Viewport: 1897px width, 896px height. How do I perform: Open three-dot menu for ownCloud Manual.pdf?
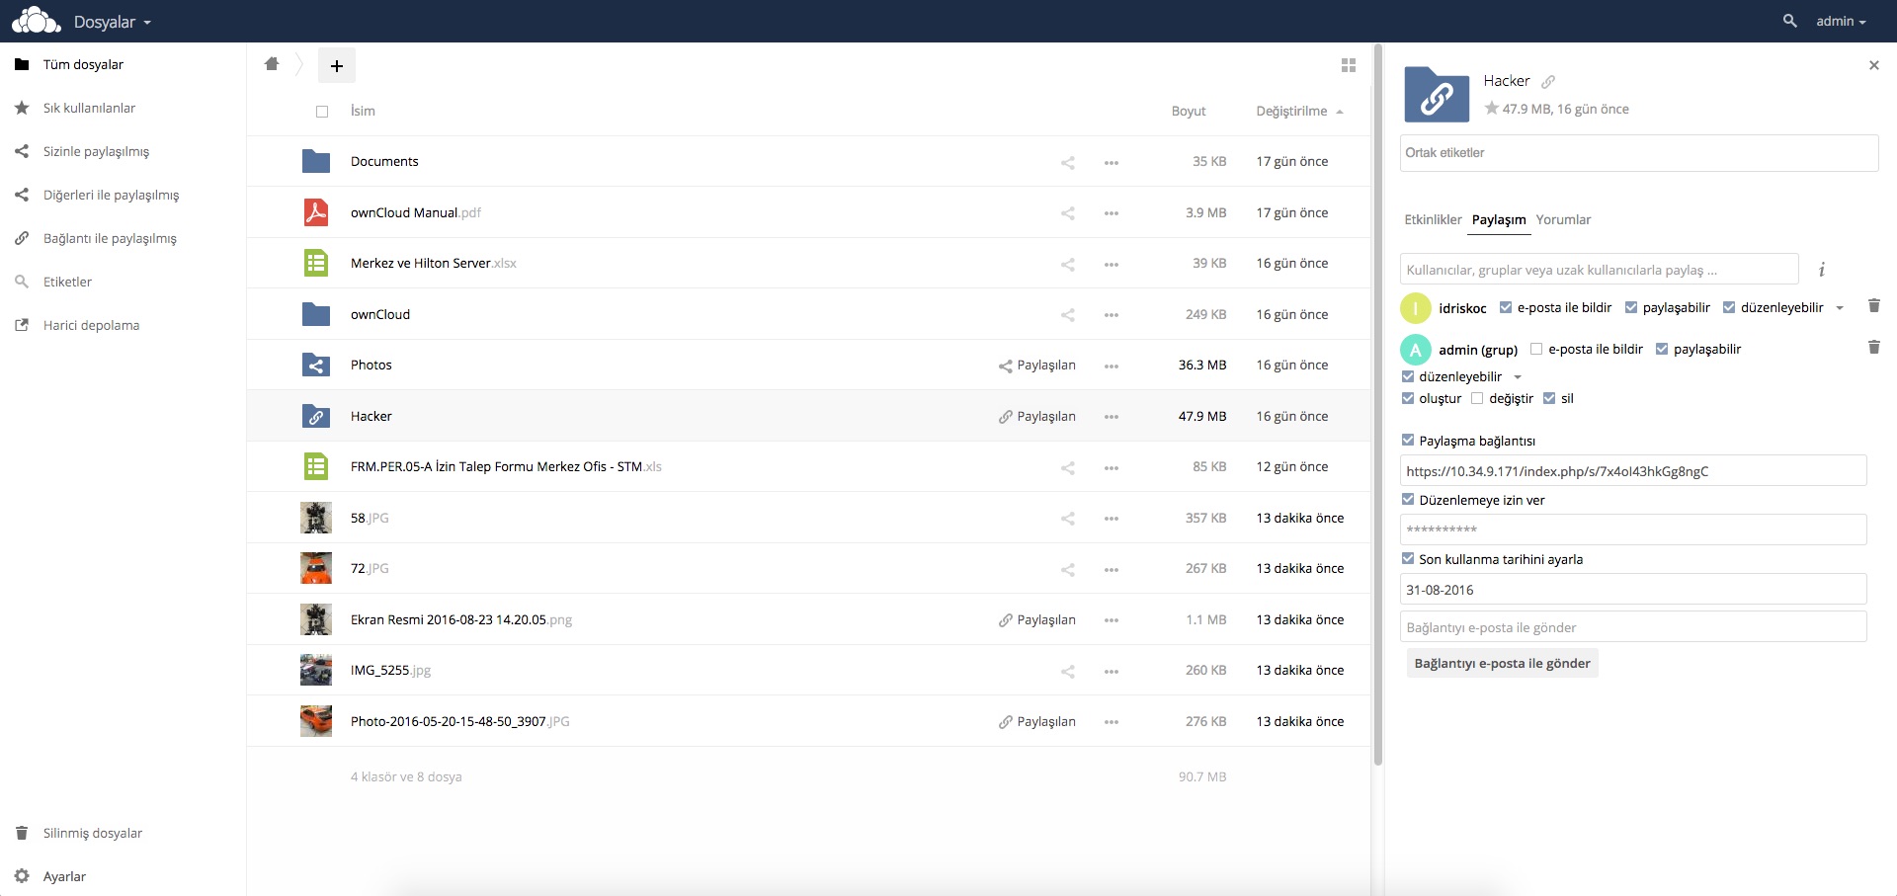(x=1112, y=213)
